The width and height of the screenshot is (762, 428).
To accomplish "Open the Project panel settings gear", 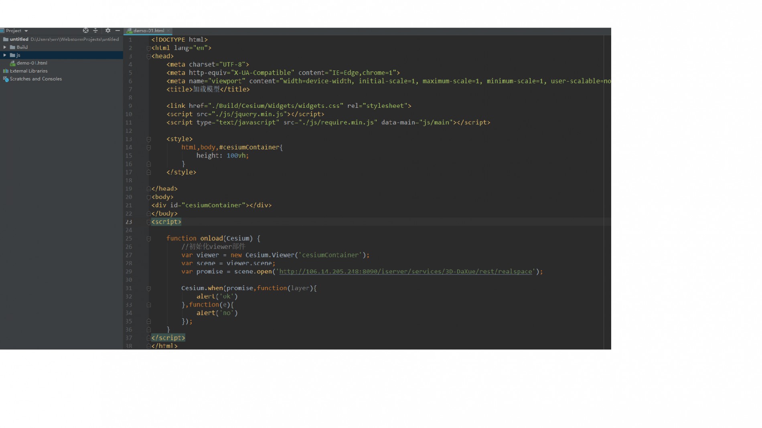I will point(108,30).
